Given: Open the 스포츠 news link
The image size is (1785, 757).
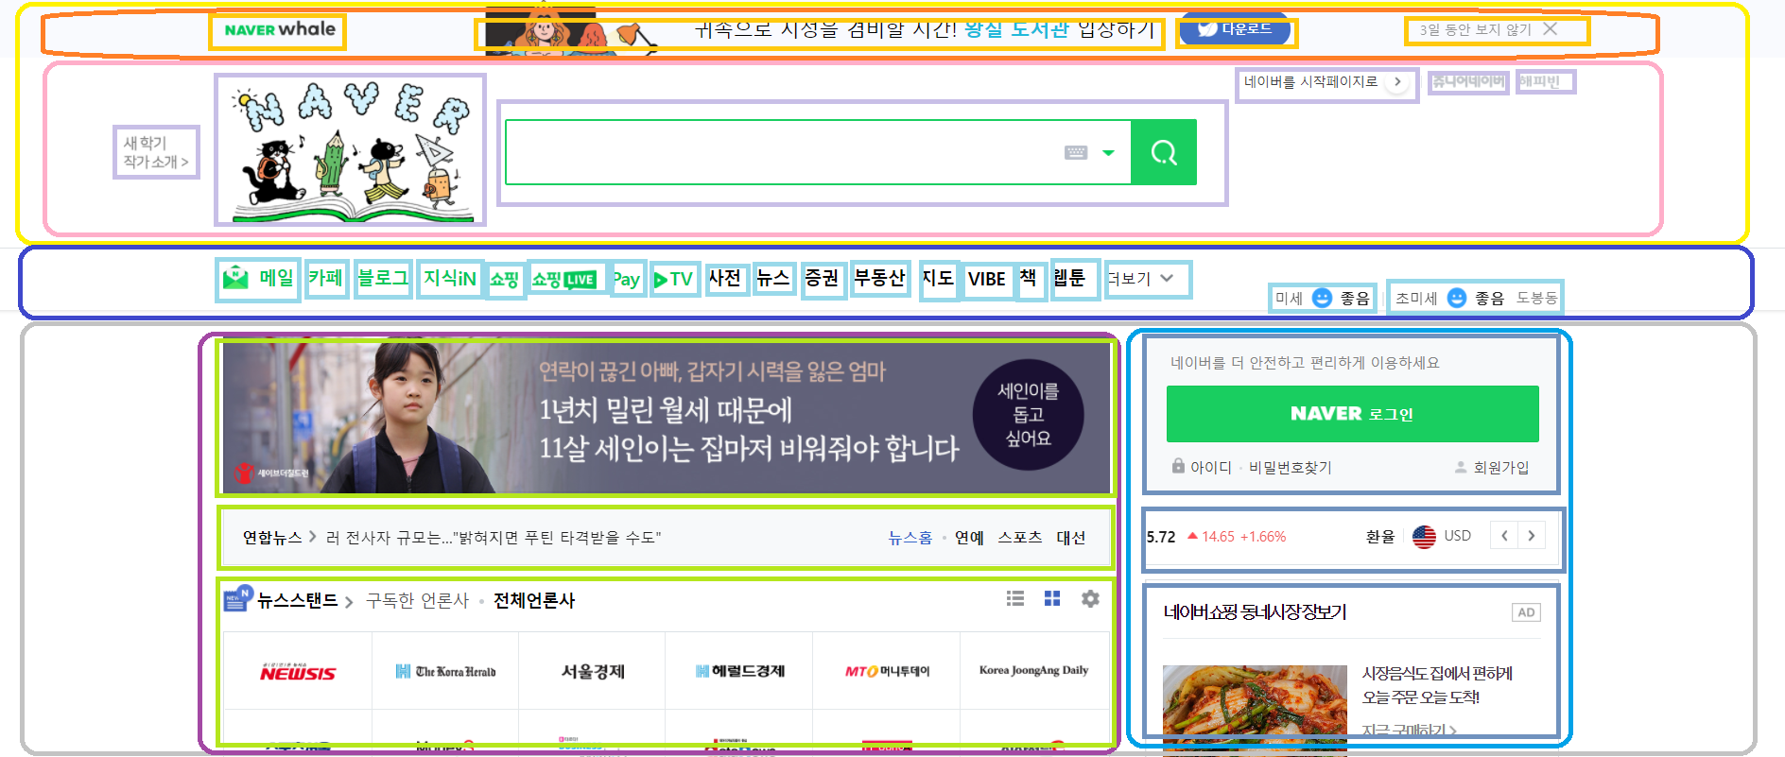Looking at the screenshot, I should 1020,538.
